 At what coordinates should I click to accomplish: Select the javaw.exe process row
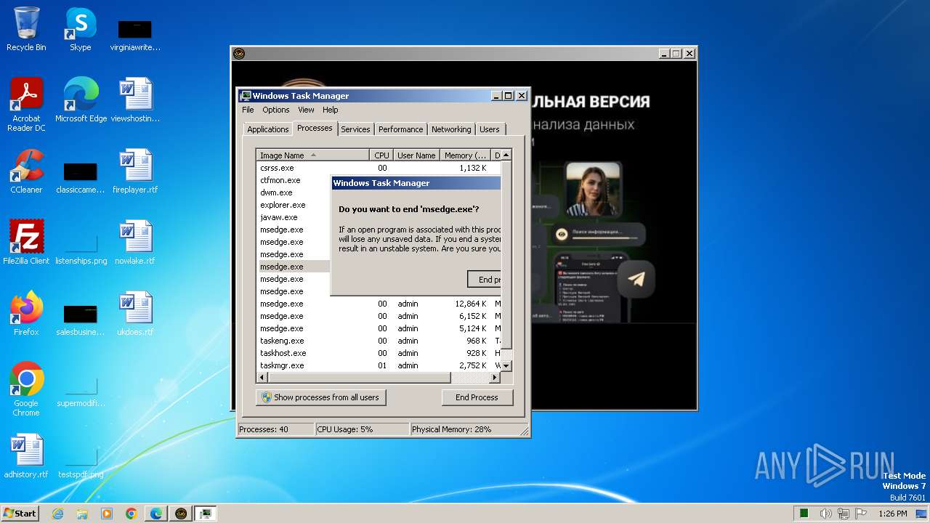pos(294,217)
